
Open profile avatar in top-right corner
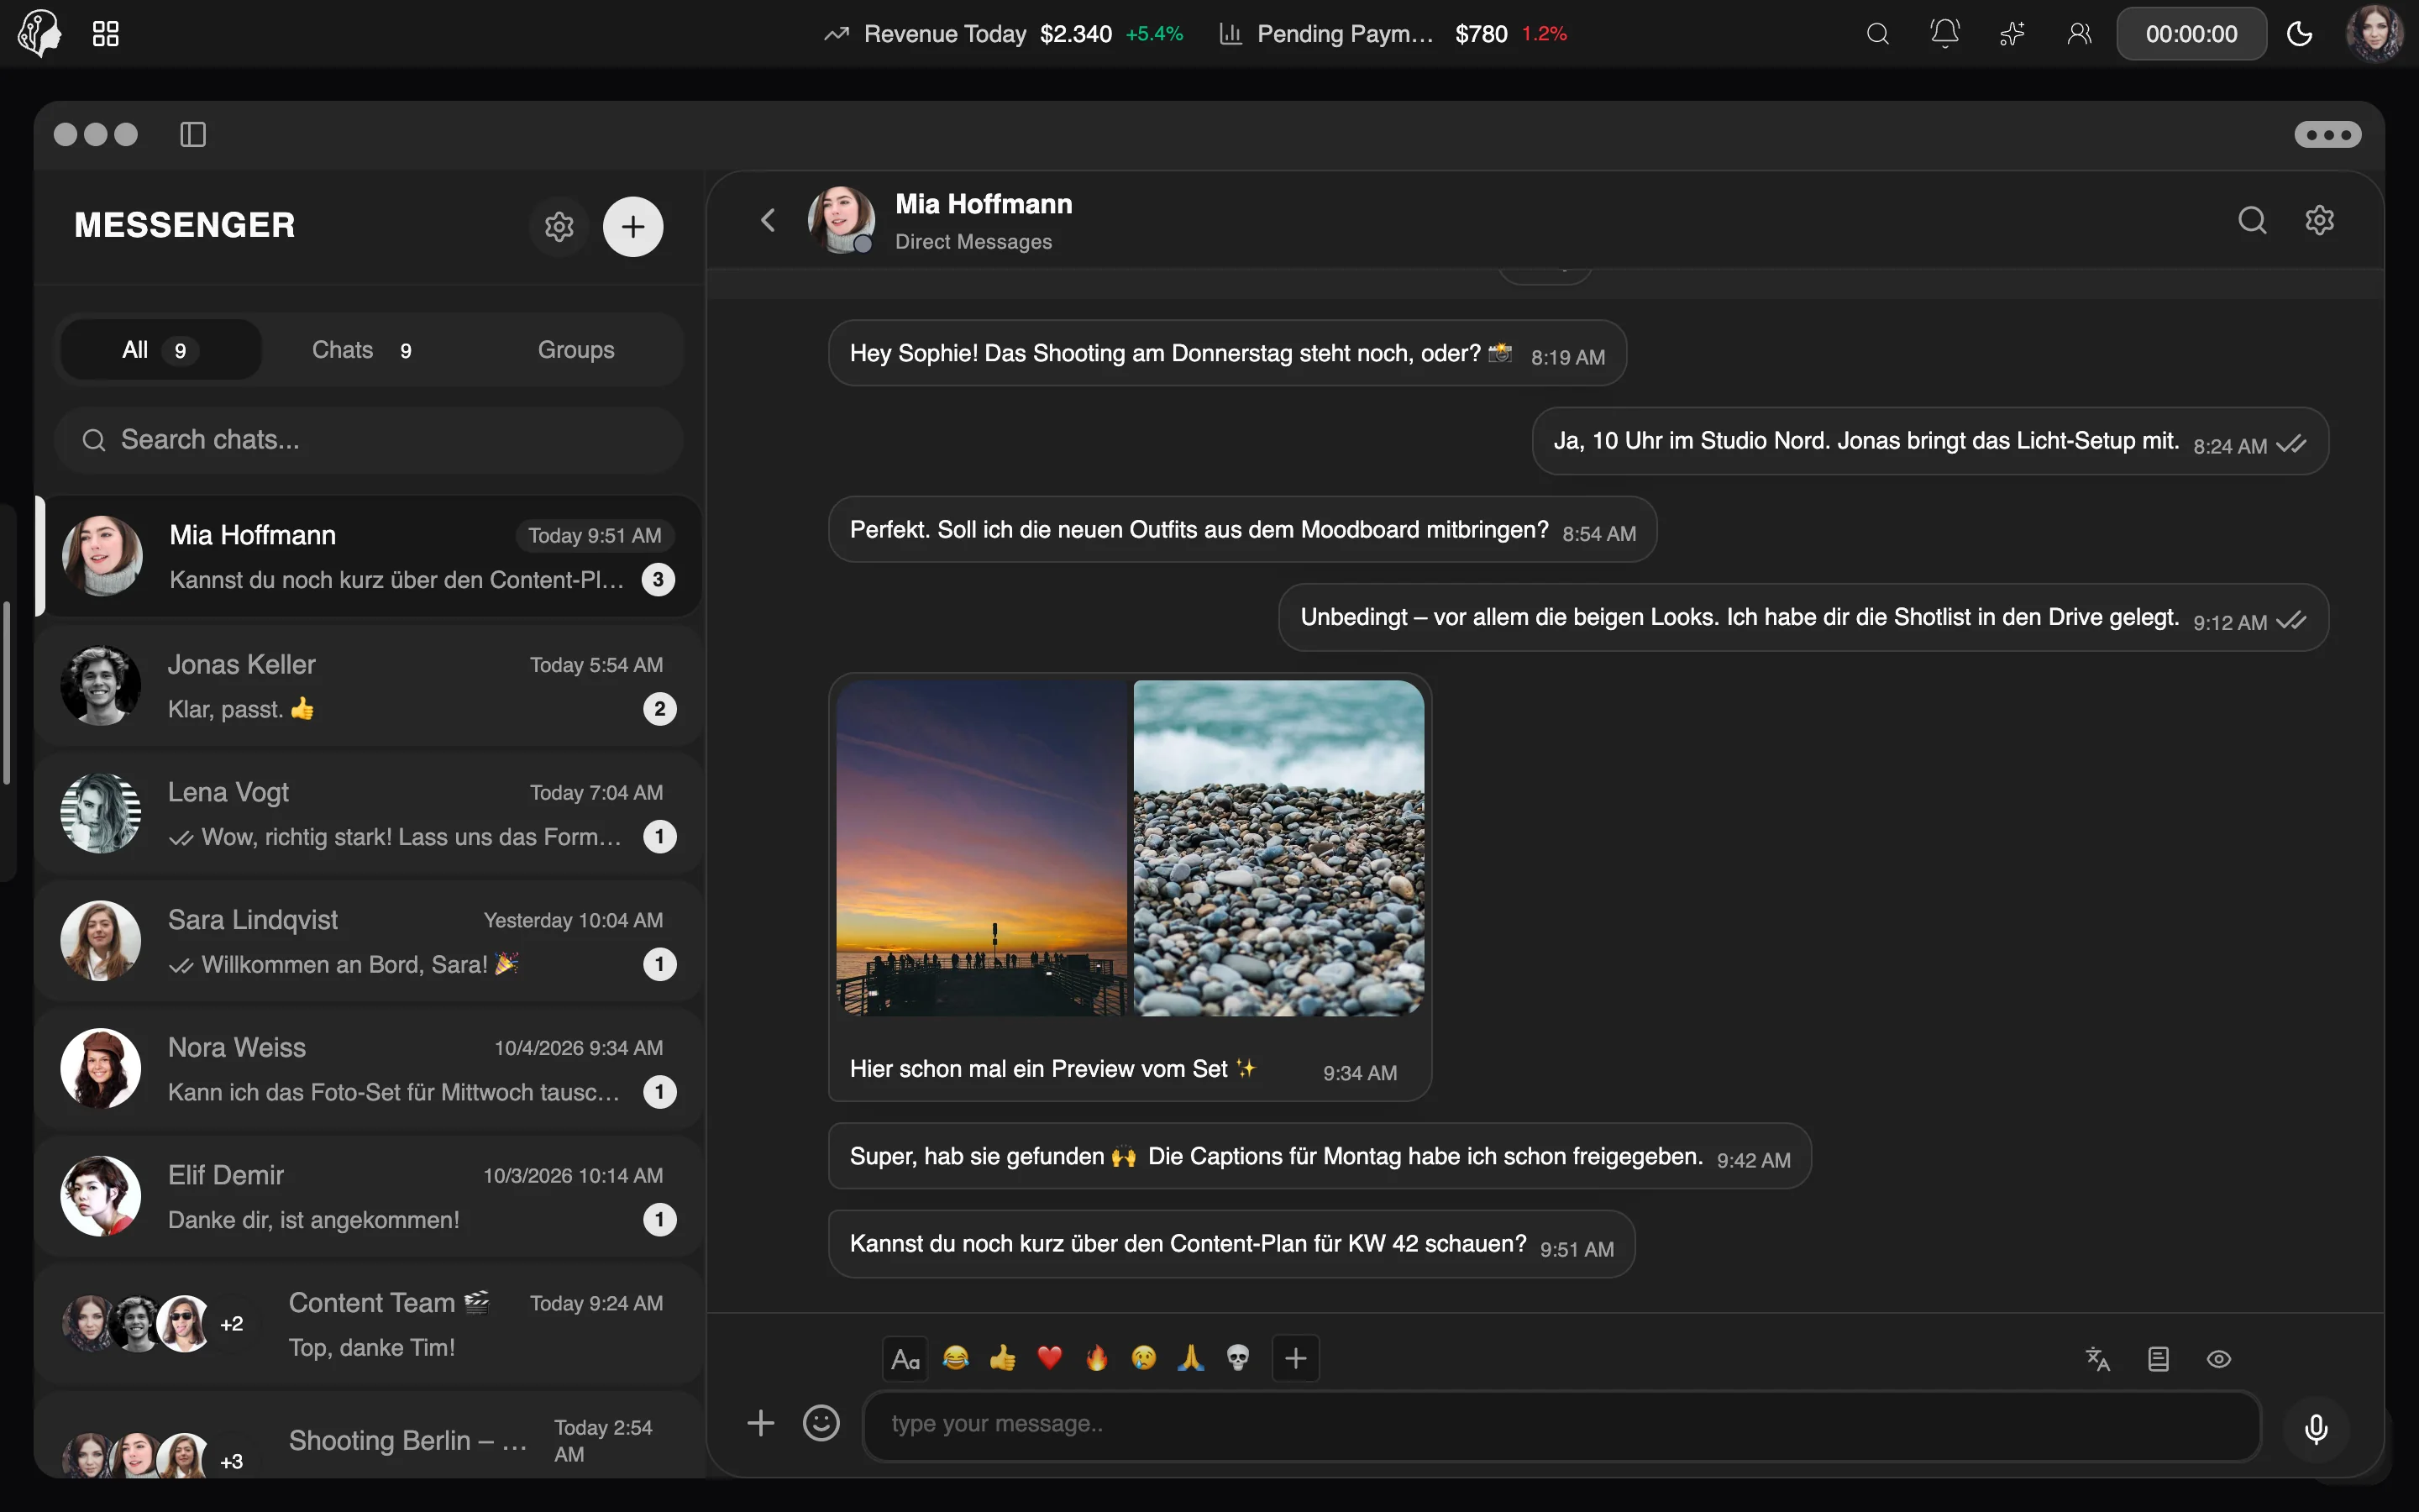pyautogui.click(x=2374, y=33)
